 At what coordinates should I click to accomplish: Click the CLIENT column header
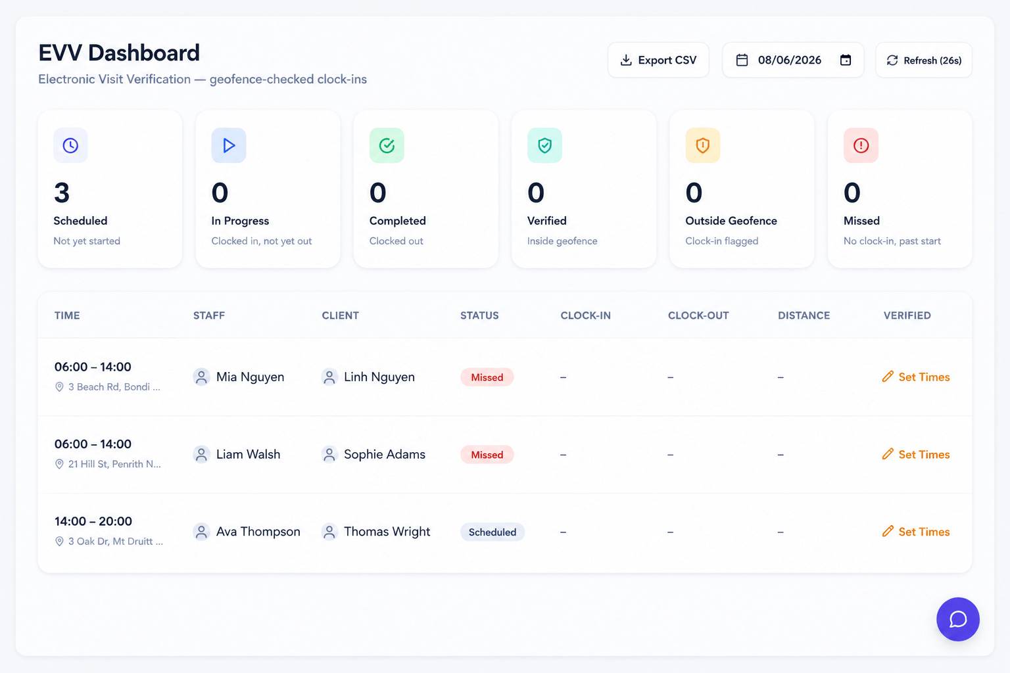341,315
